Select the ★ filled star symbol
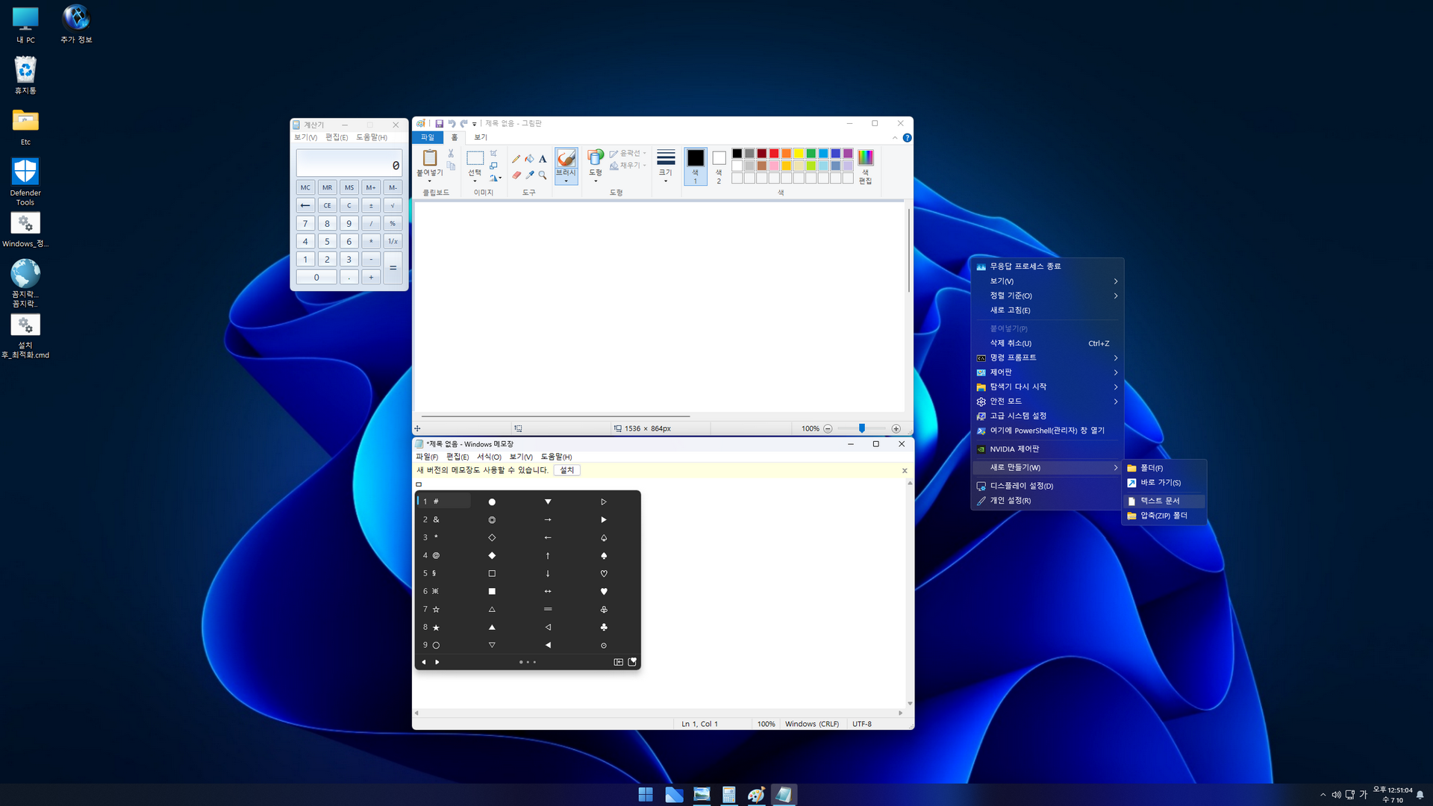 click(436, 628)
